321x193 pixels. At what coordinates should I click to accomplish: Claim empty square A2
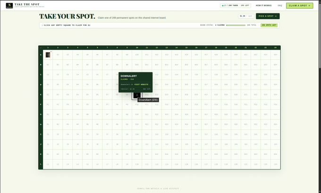(58, 55)
